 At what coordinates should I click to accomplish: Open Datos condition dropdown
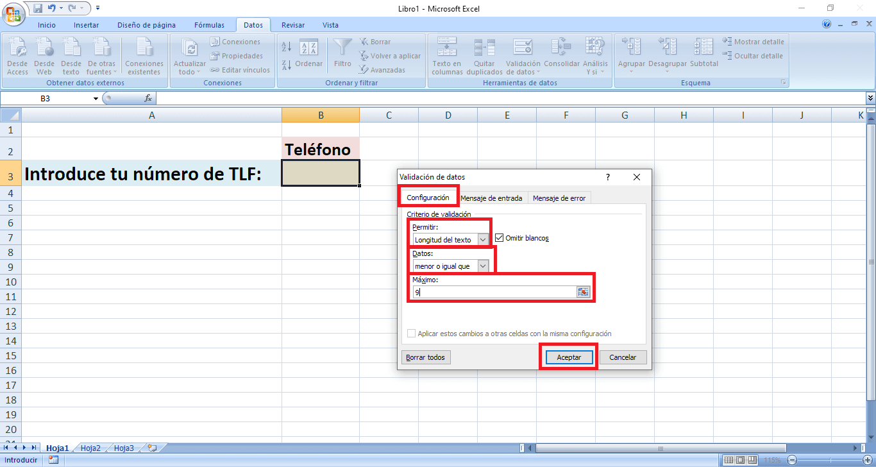[x=483, y=266]
